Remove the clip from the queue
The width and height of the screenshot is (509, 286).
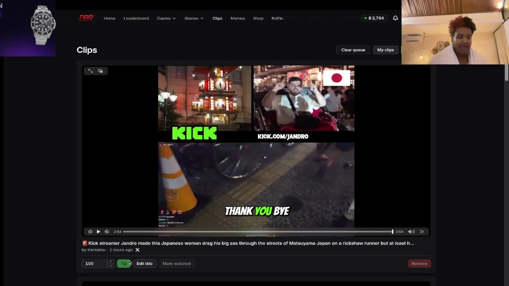tap(419, 263)
